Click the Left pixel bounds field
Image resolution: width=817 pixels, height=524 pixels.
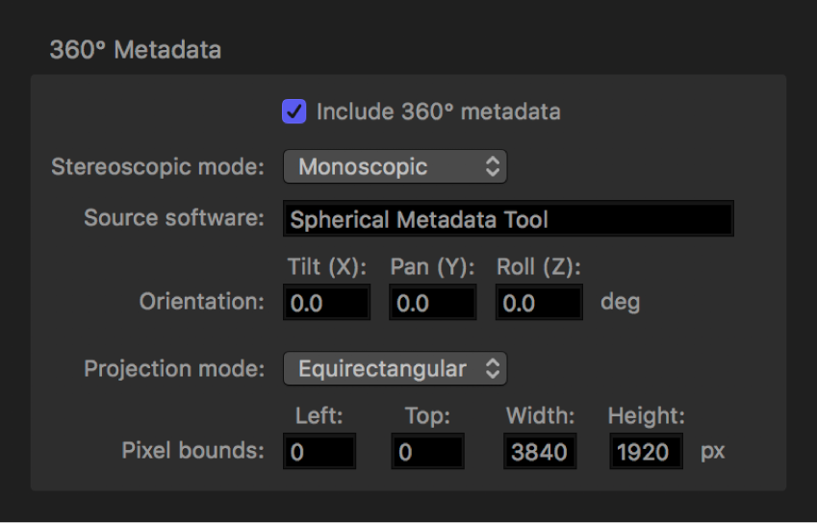319,451
